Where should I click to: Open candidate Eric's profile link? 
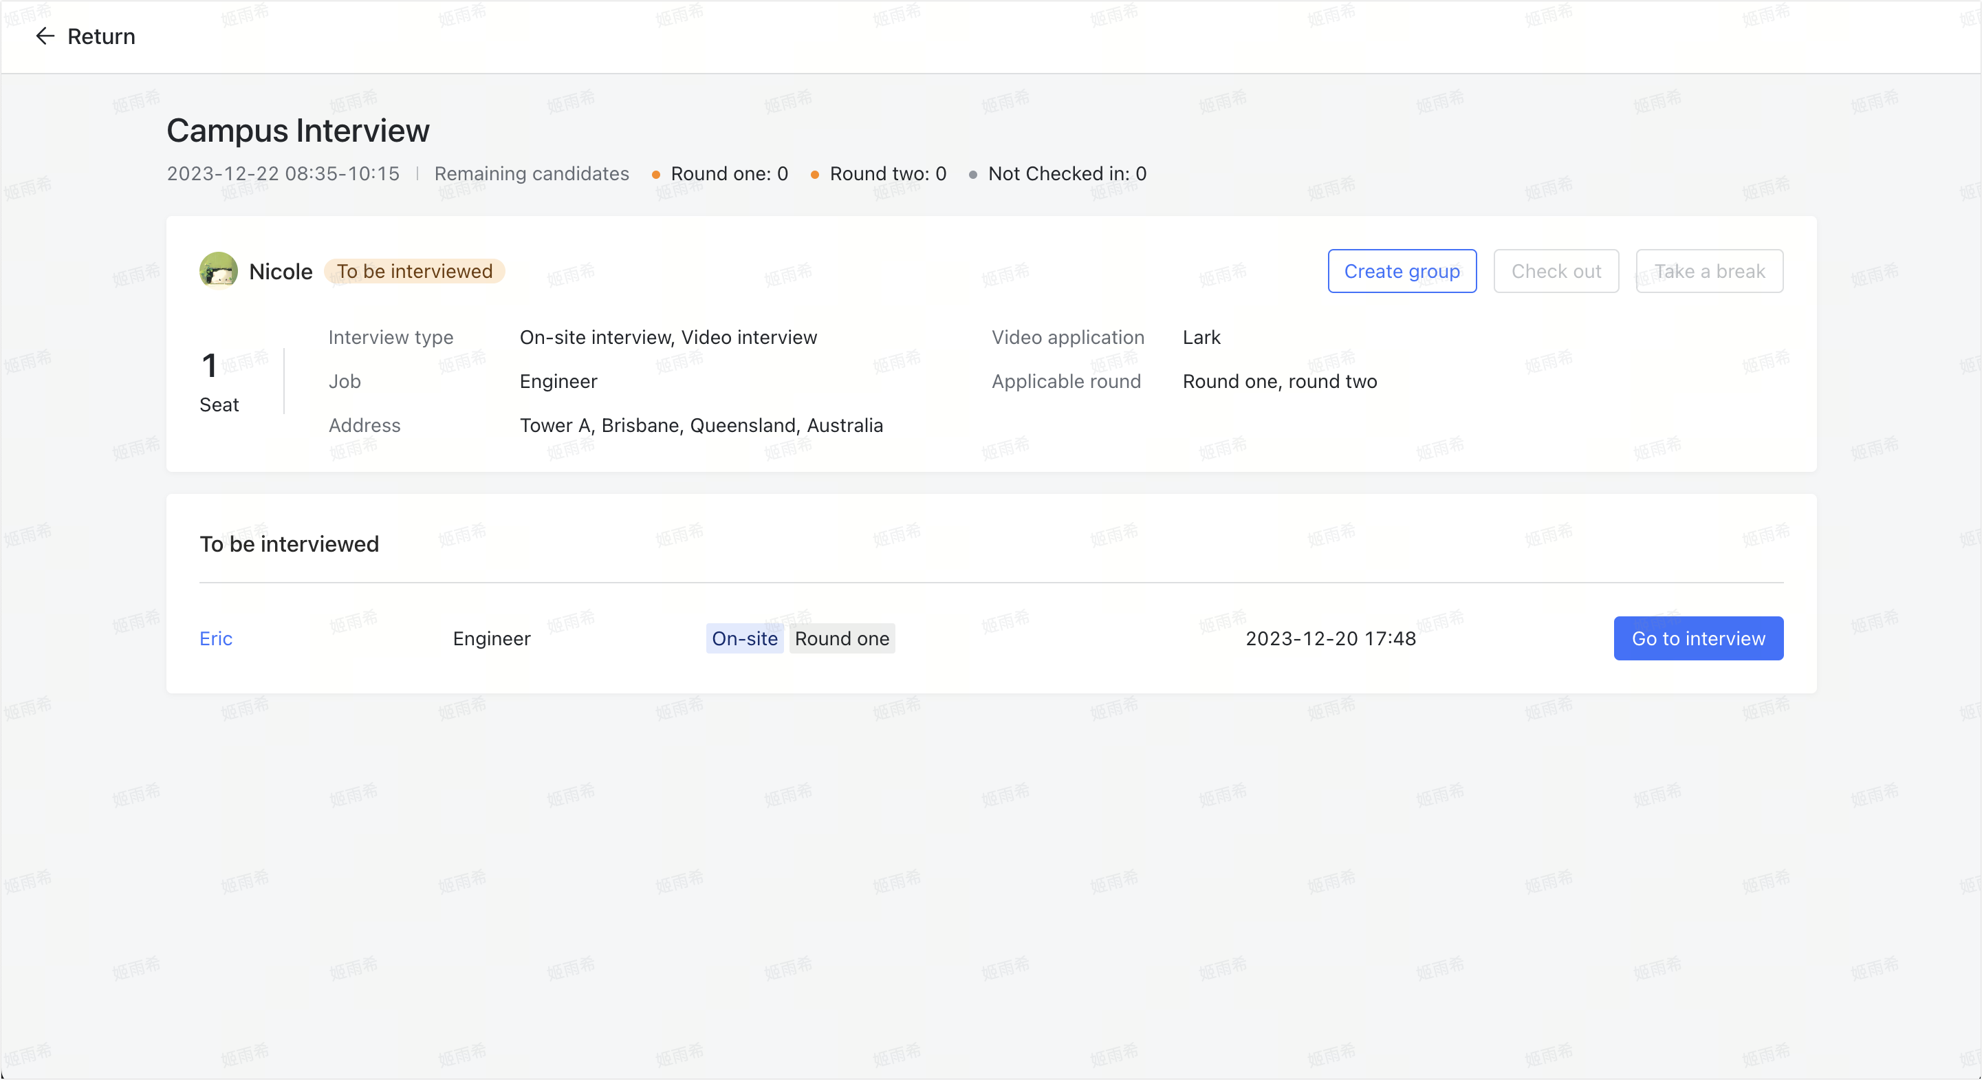[x=215, y=638]
